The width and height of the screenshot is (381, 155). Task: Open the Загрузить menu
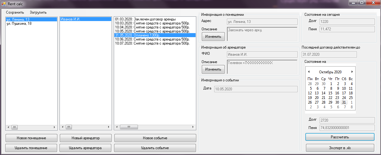click(x=38, y=12)
